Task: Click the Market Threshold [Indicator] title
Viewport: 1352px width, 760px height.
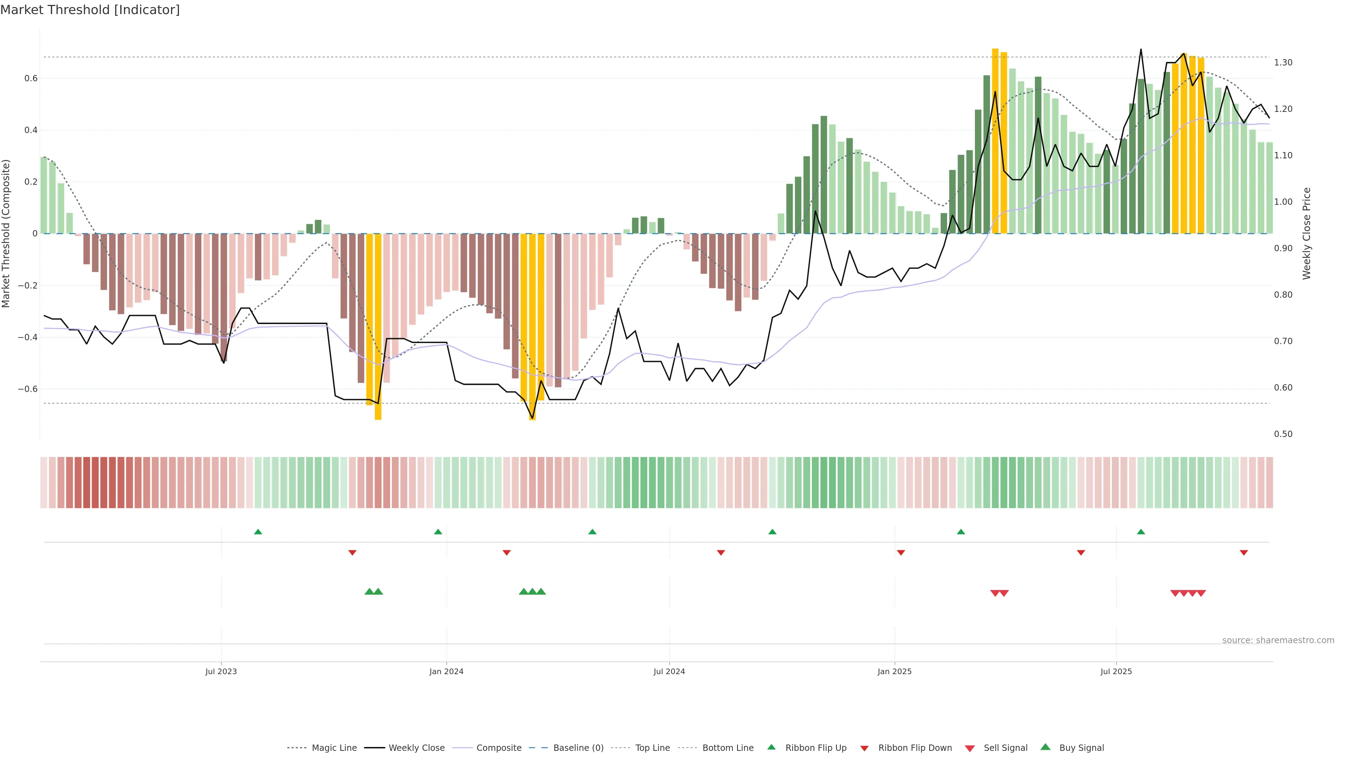Action: tap(90, 10)
